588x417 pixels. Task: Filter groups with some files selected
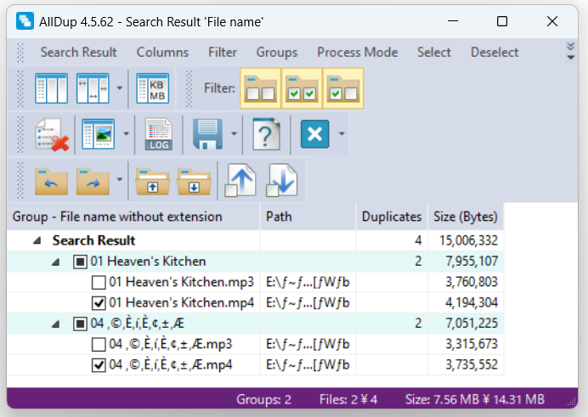tap(342, 88)
